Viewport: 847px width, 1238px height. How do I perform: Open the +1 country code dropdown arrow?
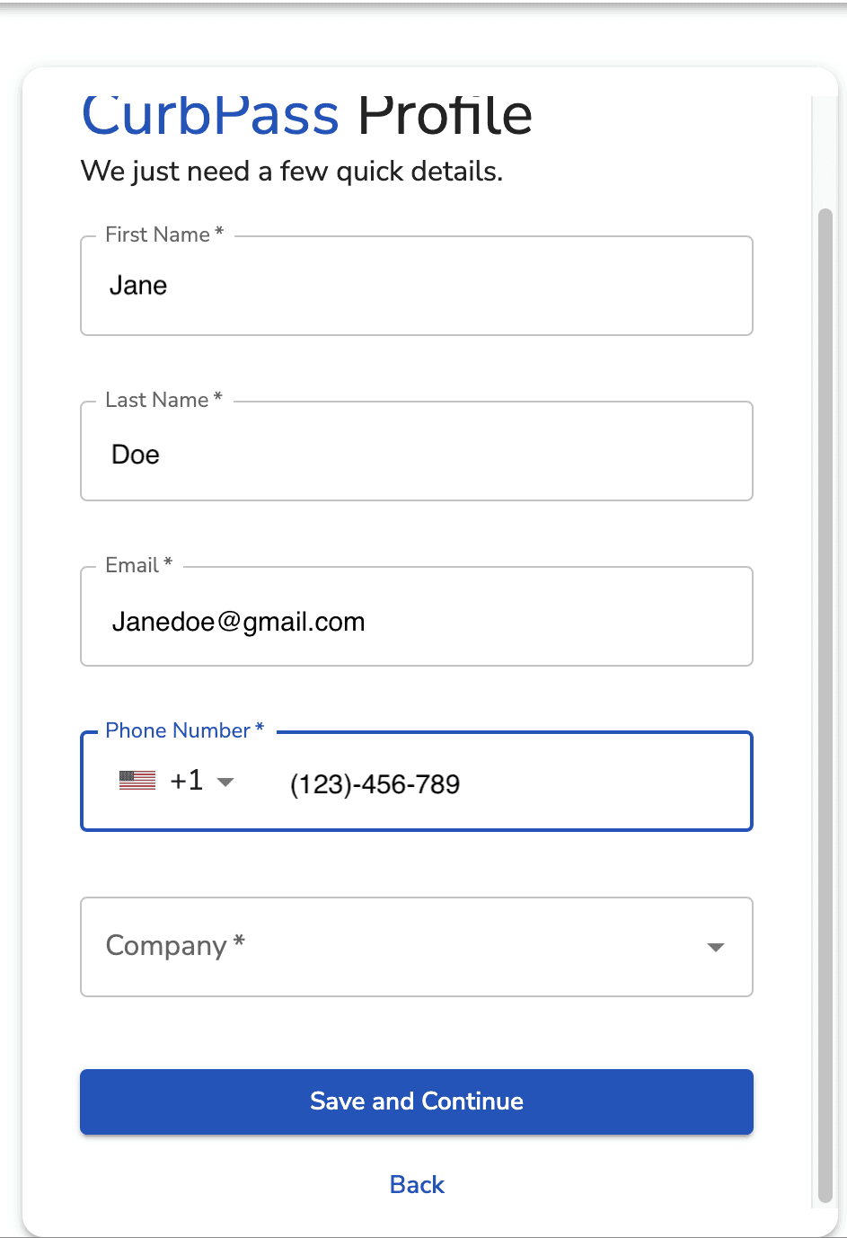[225, 782]
